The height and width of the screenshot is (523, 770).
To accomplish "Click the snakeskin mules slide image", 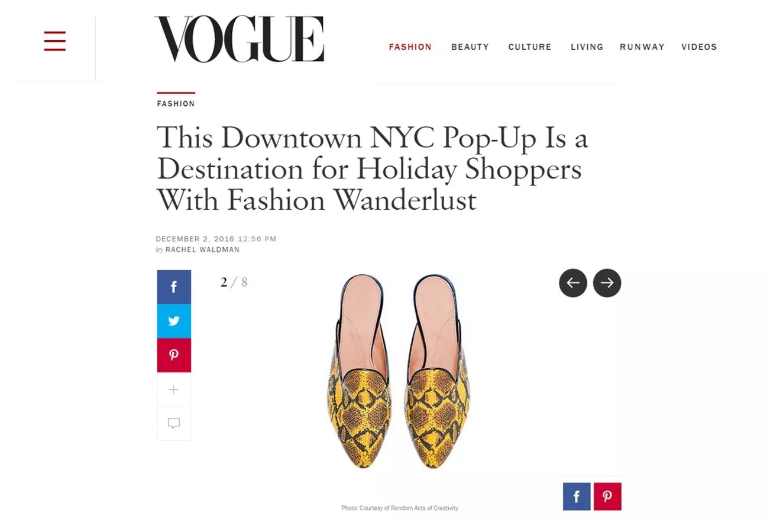I will tap(399, 372).
